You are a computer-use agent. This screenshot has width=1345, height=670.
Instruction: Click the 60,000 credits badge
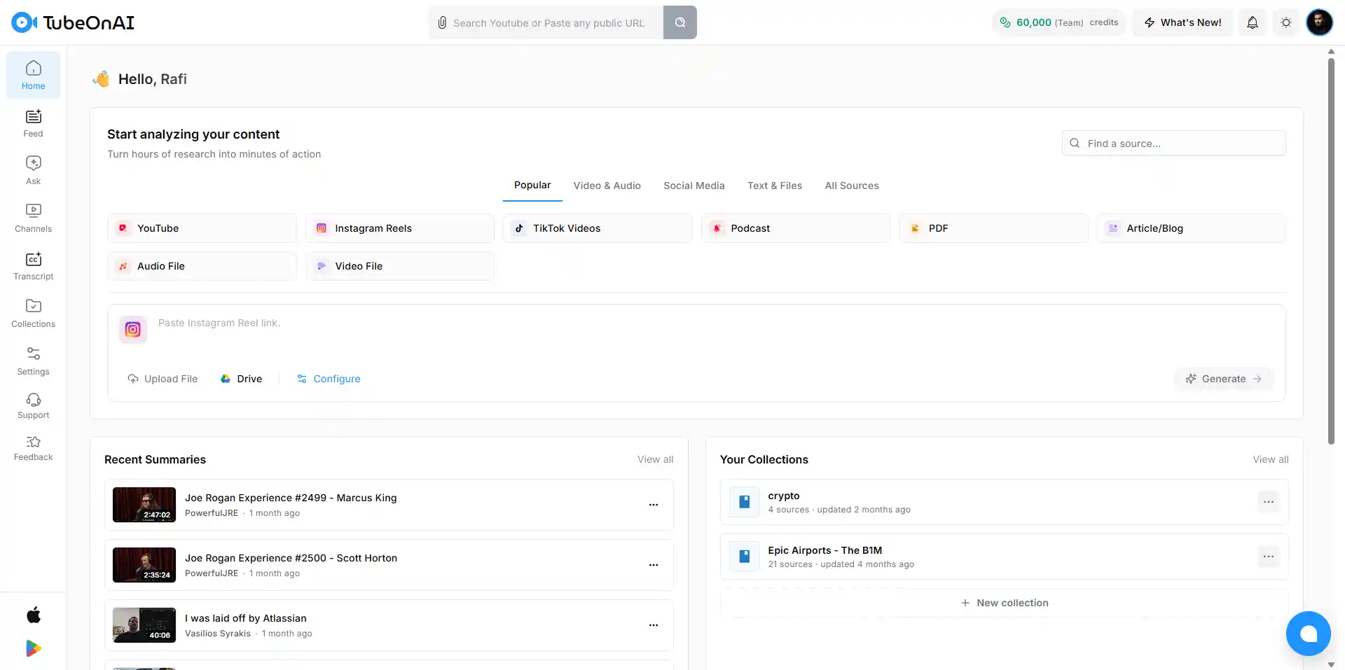click(1058, 22)
